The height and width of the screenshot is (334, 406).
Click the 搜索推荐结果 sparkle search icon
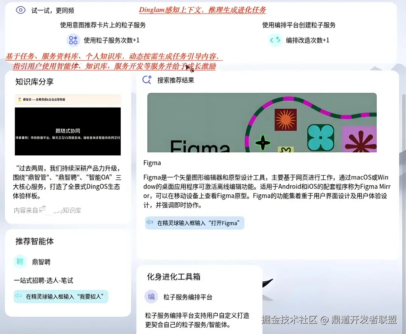point(147,80)
